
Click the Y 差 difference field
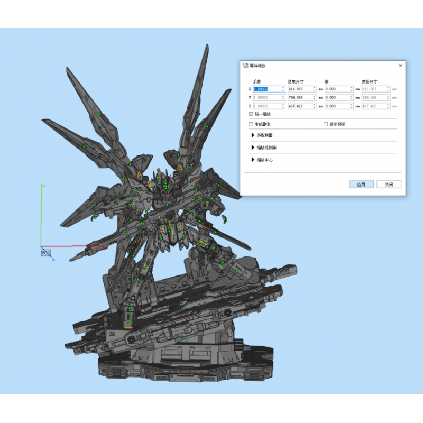click(x=339, y=98)
